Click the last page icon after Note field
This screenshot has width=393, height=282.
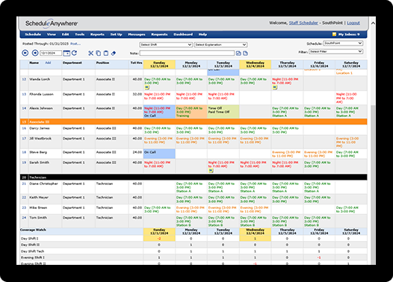pyautogui.click(x=245, y=53)
